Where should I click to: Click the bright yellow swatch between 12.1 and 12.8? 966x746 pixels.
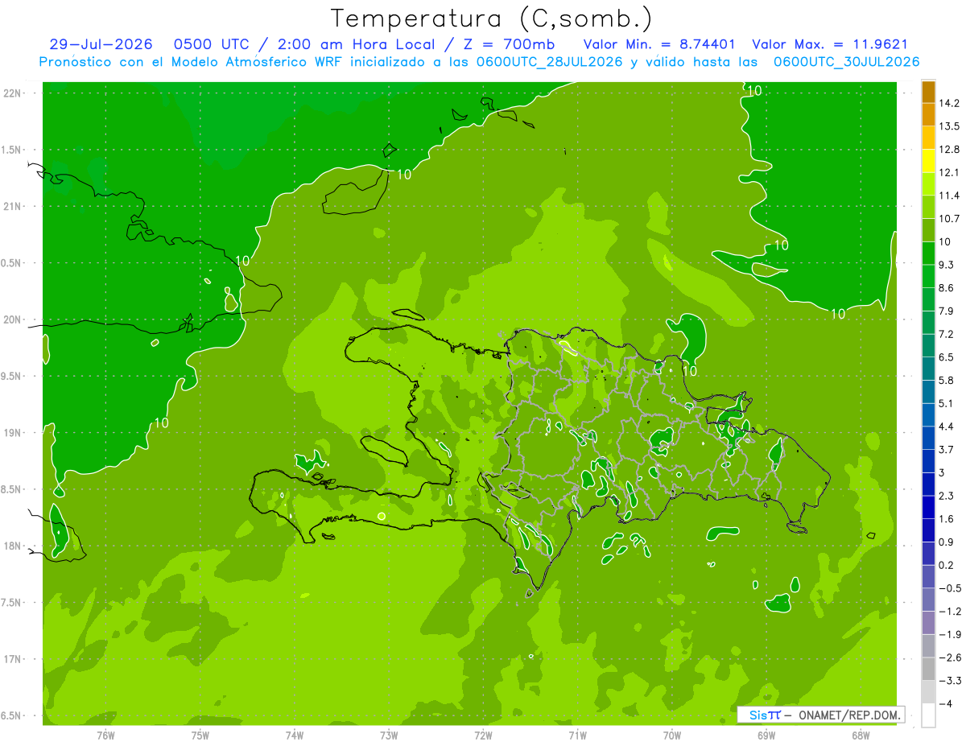[x=927, y=161]
